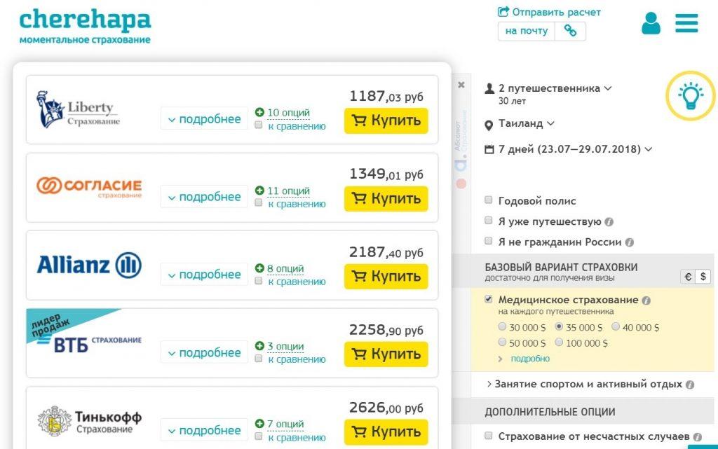
Task: Open the user account icon
Action: pos(651,24)
